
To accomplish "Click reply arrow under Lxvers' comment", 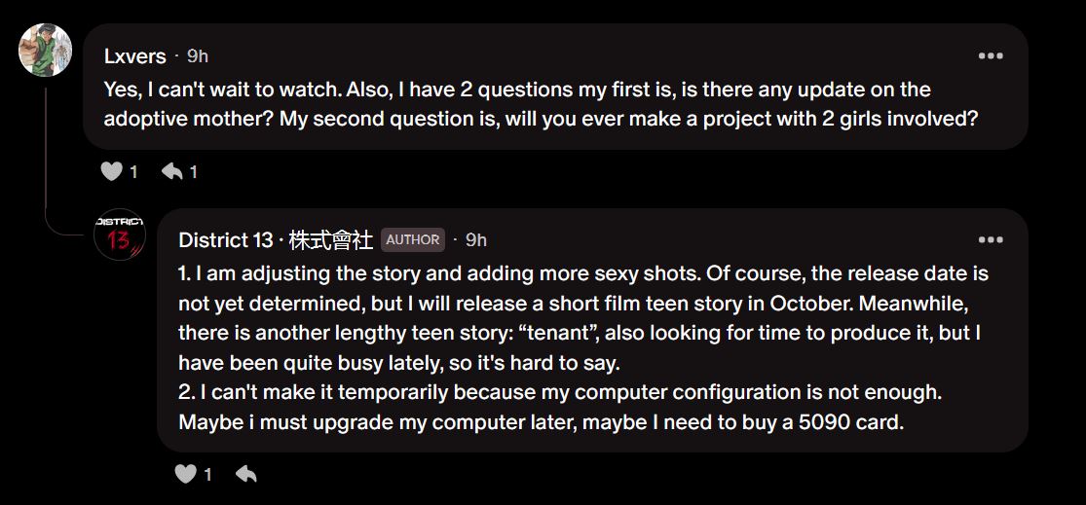I will (x=172, y=172).
